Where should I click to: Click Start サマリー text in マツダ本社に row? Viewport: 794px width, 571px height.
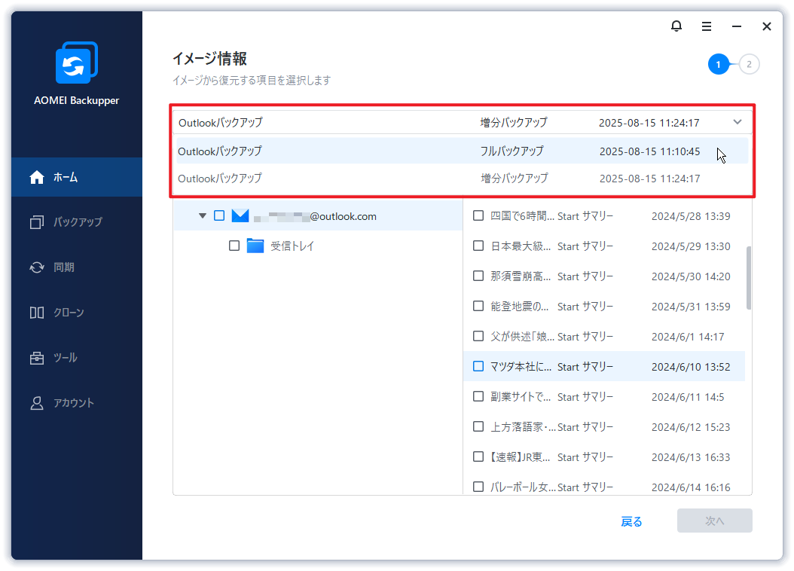pyautogui.click(x=585, y=367)
